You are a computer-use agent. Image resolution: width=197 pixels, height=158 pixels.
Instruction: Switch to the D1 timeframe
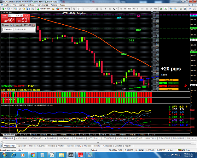147,9
